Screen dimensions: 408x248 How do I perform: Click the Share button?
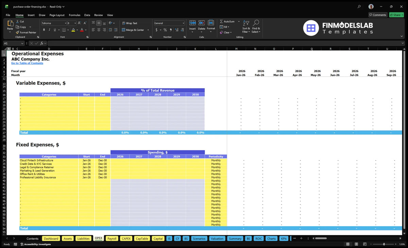pos(396,15)
